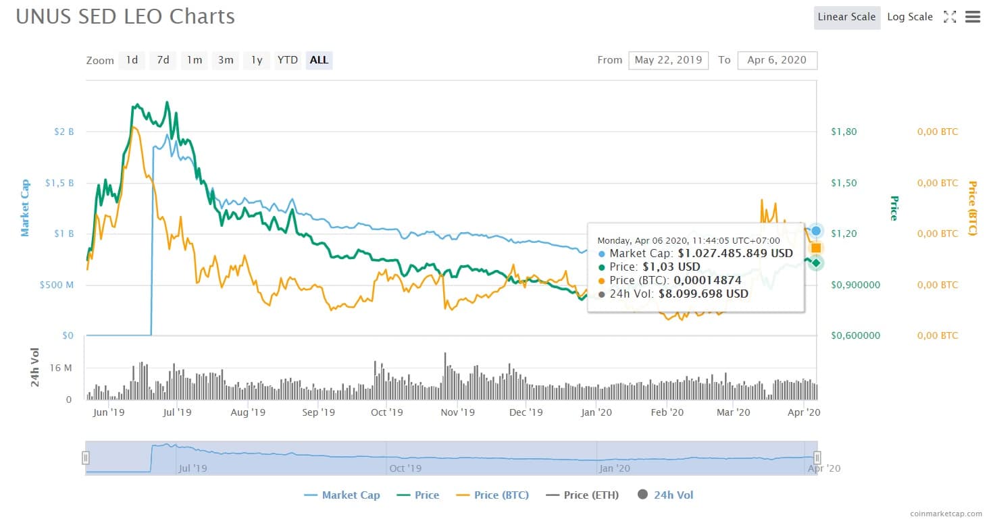
Task: Grab the right navigator range handle
Action: [x=817, y=458]
